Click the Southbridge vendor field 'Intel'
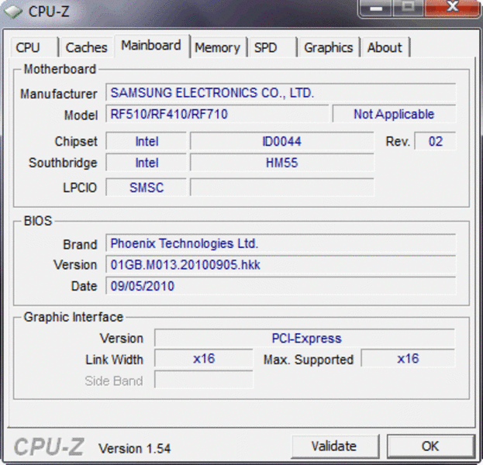The image size is (483, 465). point(147,163)
